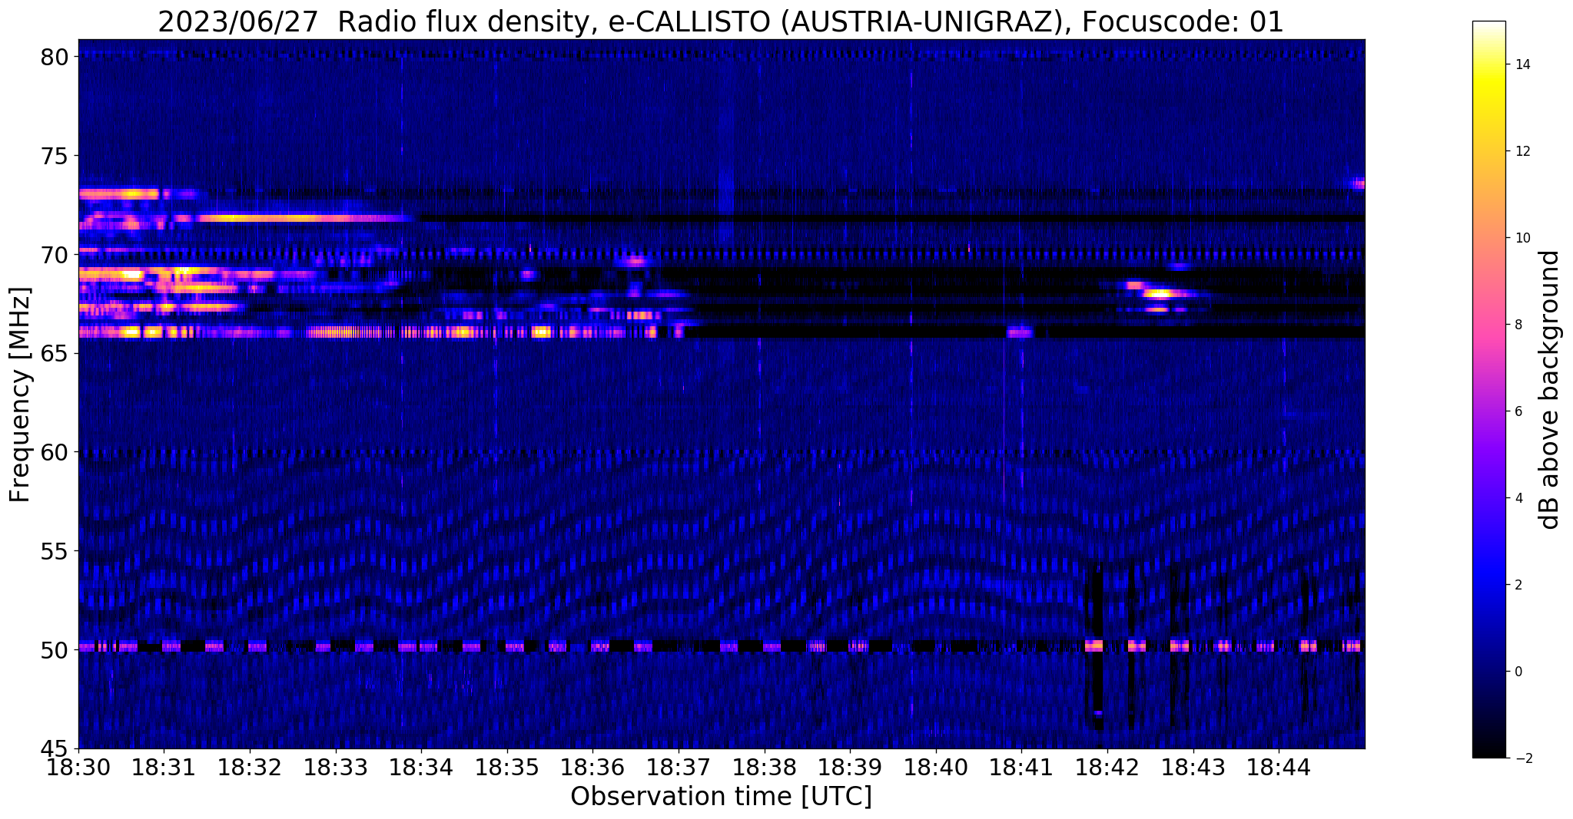Click the 18:42 time tick label
Screen dimensions: 1573x819
1107,767
